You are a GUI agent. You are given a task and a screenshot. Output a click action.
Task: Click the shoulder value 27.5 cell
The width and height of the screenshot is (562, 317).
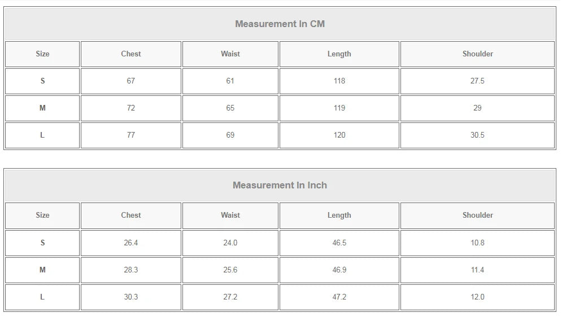(x=477, y=81)
